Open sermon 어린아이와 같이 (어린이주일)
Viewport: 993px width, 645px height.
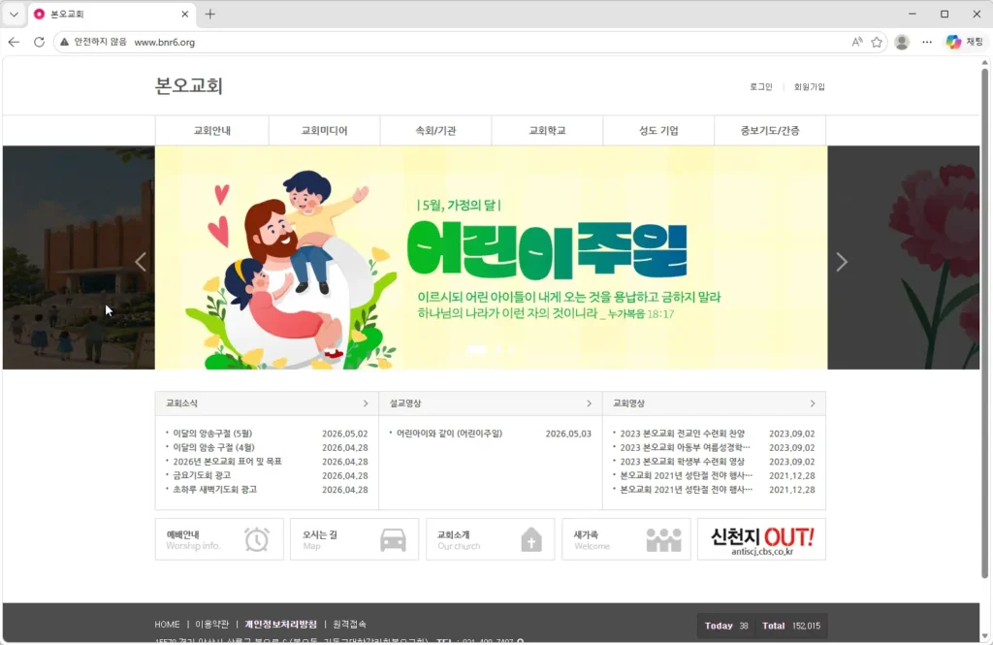tap(449, 434)
